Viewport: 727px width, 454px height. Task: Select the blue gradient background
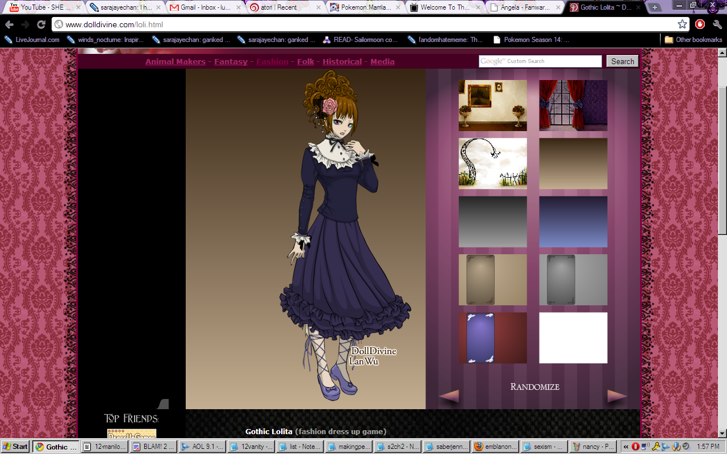[x=573, y=222]
